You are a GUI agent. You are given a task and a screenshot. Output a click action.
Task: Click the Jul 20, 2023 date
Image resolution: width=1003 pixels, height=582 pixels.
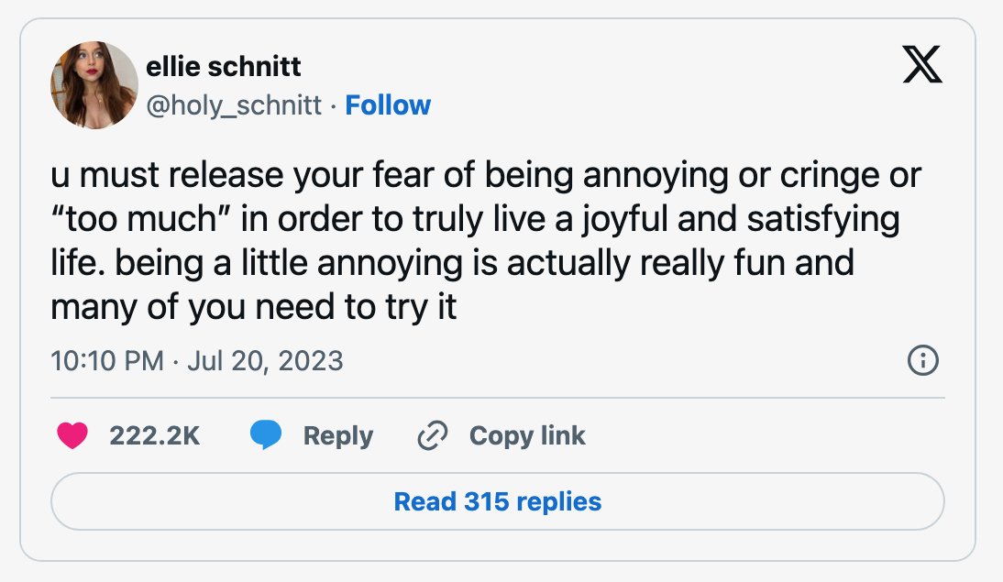[266, 361]
